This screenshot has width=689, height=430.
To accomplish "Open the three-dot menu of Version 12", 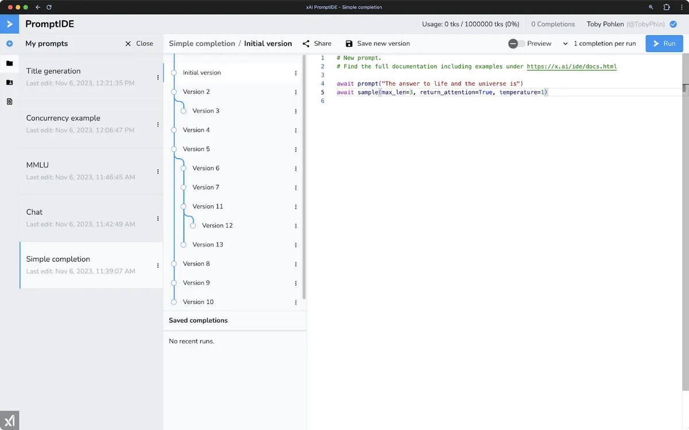I will pos(296,226).
